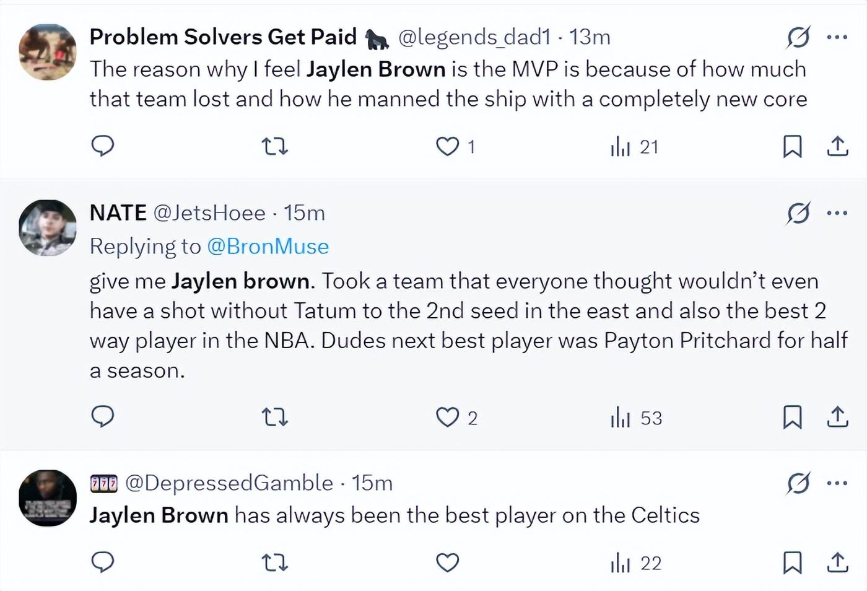Like NATE's tweet with 2 likes
This screenshot has height=591, width=867.
click(x=448, y=418)
